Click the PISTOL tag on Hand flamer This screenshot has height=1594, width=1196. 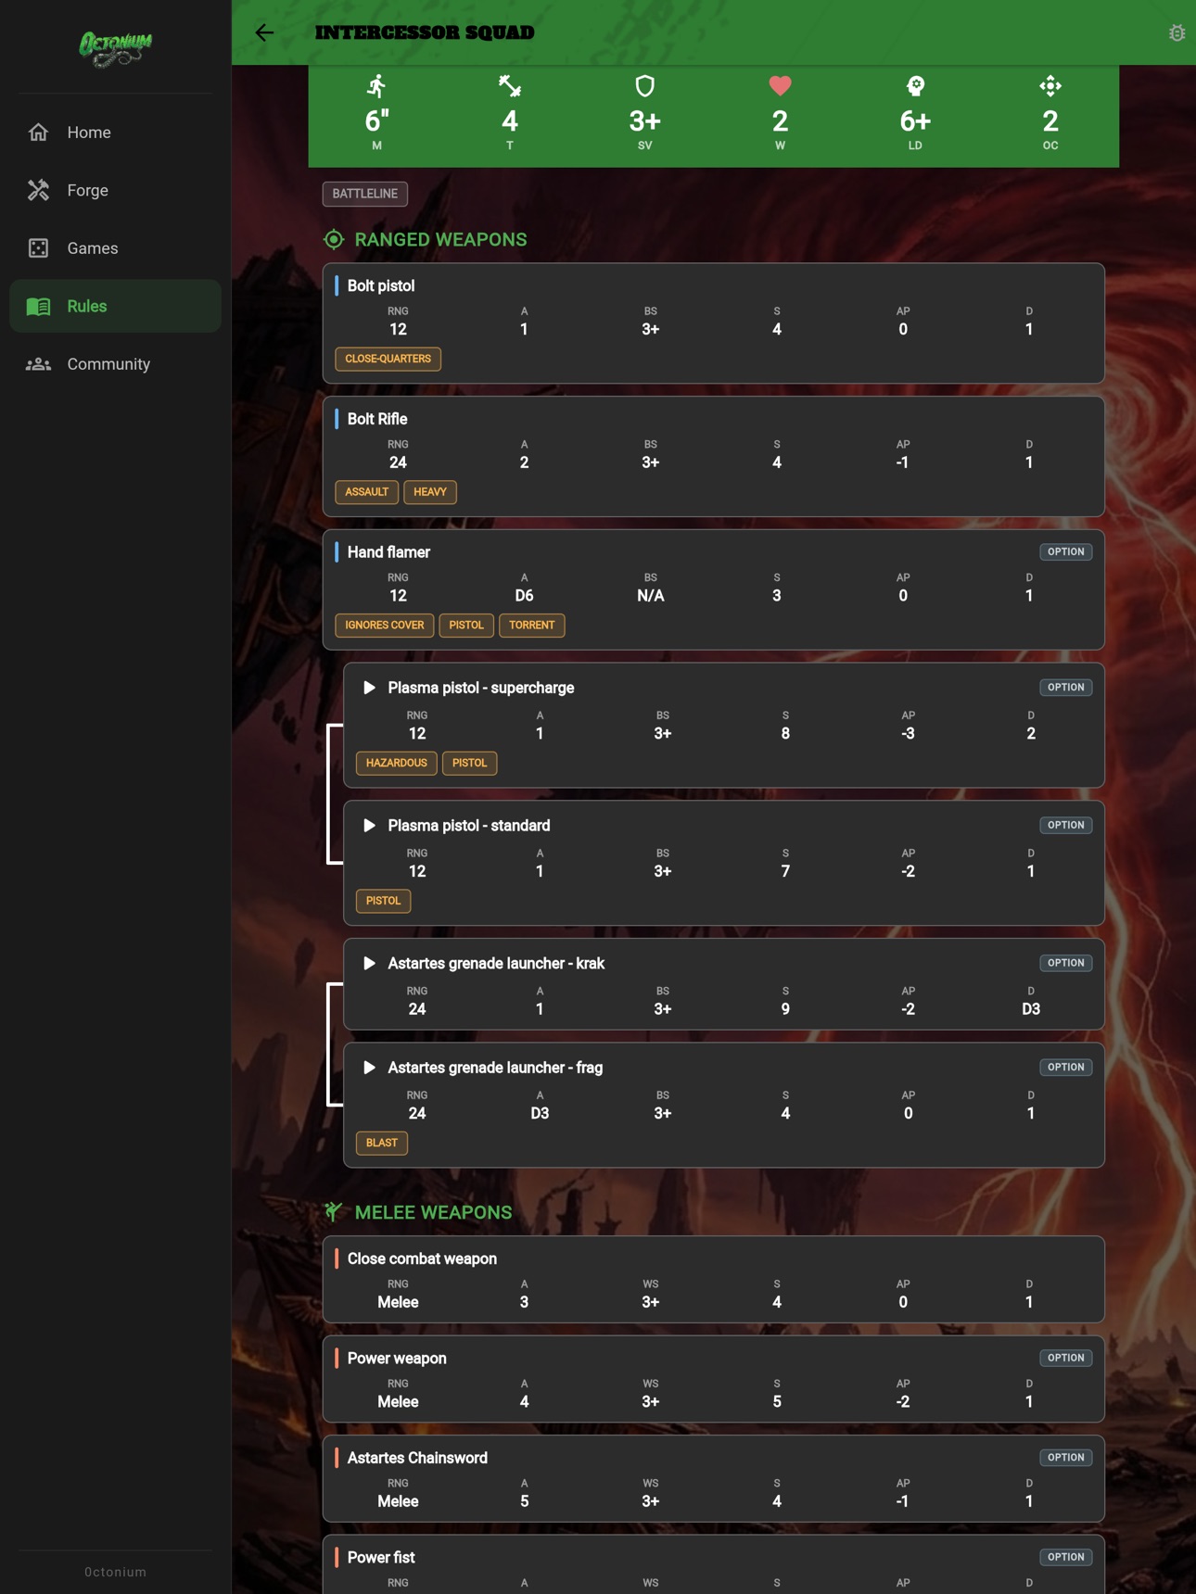[x=466, y=626]
